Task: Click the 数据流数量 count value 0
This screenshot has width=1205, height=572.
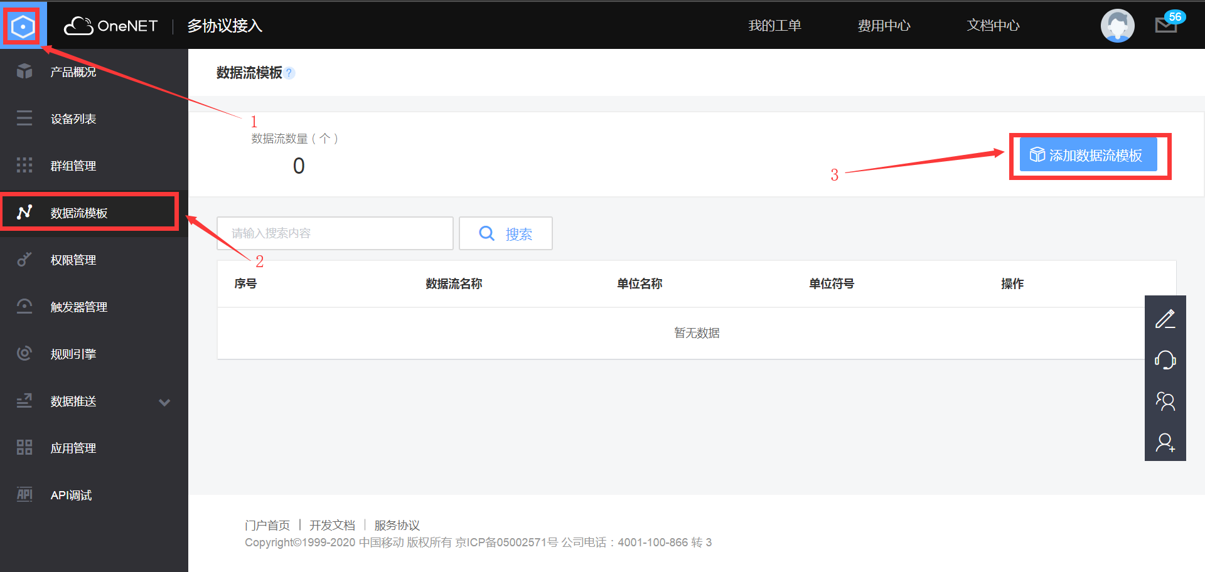Action: (x=299, y=166)
